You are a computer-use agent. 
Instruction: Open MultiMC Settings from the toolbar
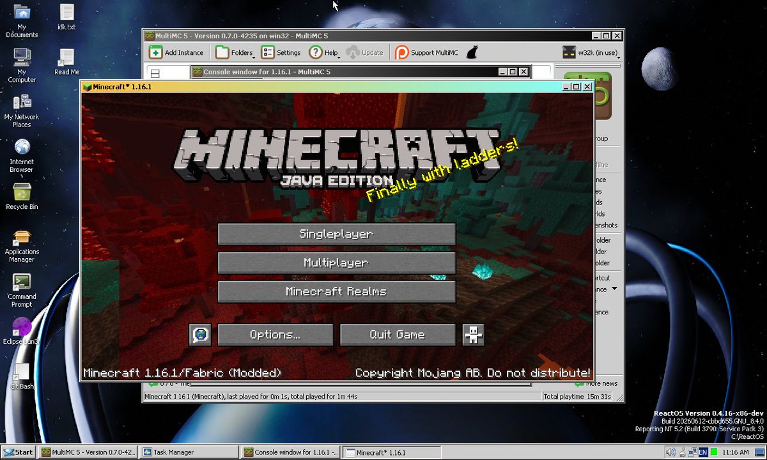click(281, 52)
